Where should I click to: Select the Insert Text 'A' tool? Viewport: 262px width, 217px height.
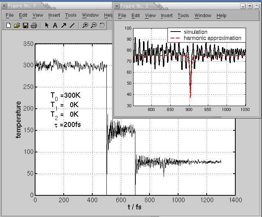pyautogui.click(x=55, y=25)
